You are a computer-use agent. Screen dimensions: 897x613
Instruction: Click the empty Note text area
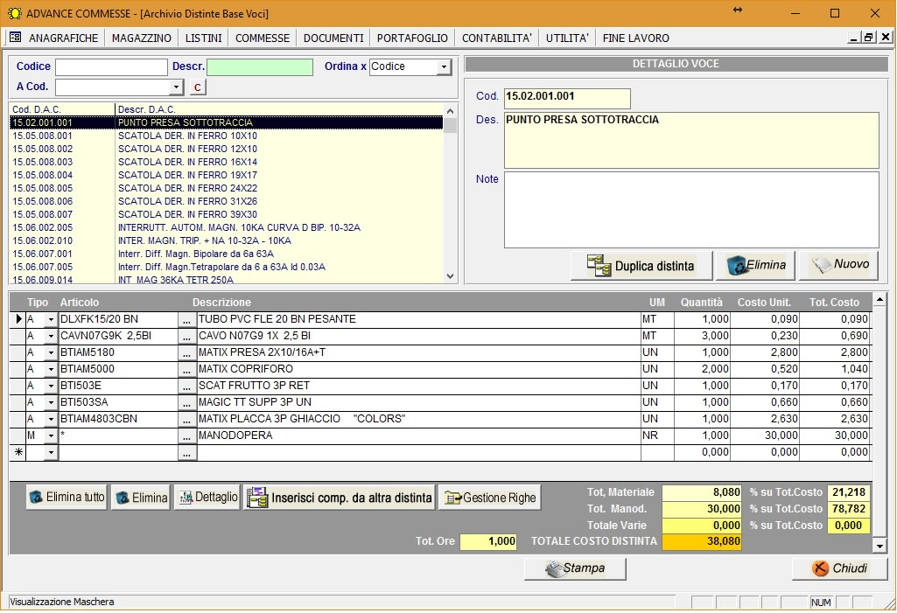(x=691, y=210)
